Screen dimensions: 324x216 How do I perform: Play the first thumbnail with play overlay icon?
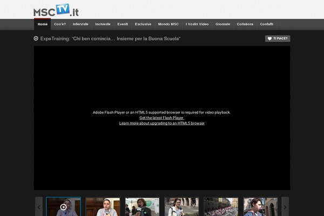(63, 206)
